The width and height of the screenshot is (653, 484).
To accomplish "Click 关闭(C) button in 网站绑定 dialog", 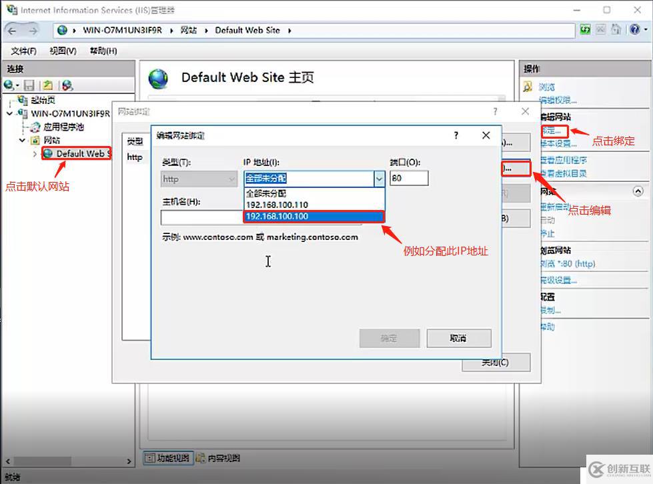I will point(496,363).
